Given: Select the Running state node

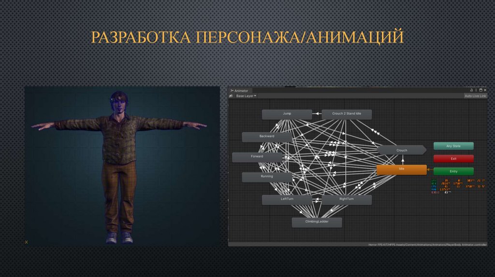Looking at the screenshot, I should coord(267,177).
